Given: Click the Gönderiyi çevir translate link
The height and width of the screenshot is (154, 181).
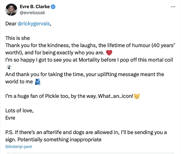Looking at the screenshot, I should [x=19, y=147].
